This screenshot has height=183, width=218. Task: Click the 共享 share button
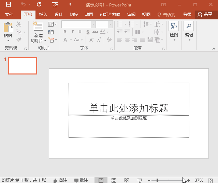coord(205,15)
